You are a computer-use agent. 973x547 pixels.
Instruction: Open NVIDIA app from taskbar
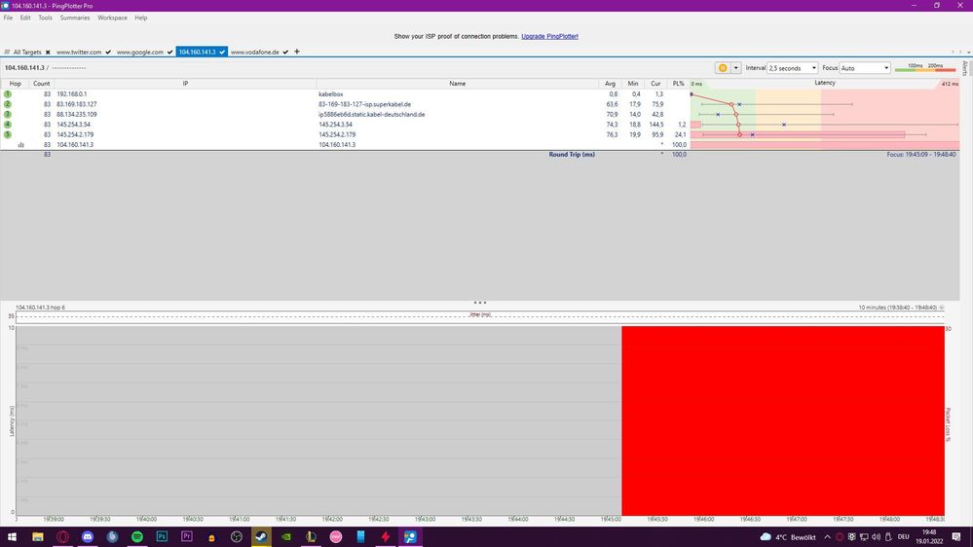[286, 536]
